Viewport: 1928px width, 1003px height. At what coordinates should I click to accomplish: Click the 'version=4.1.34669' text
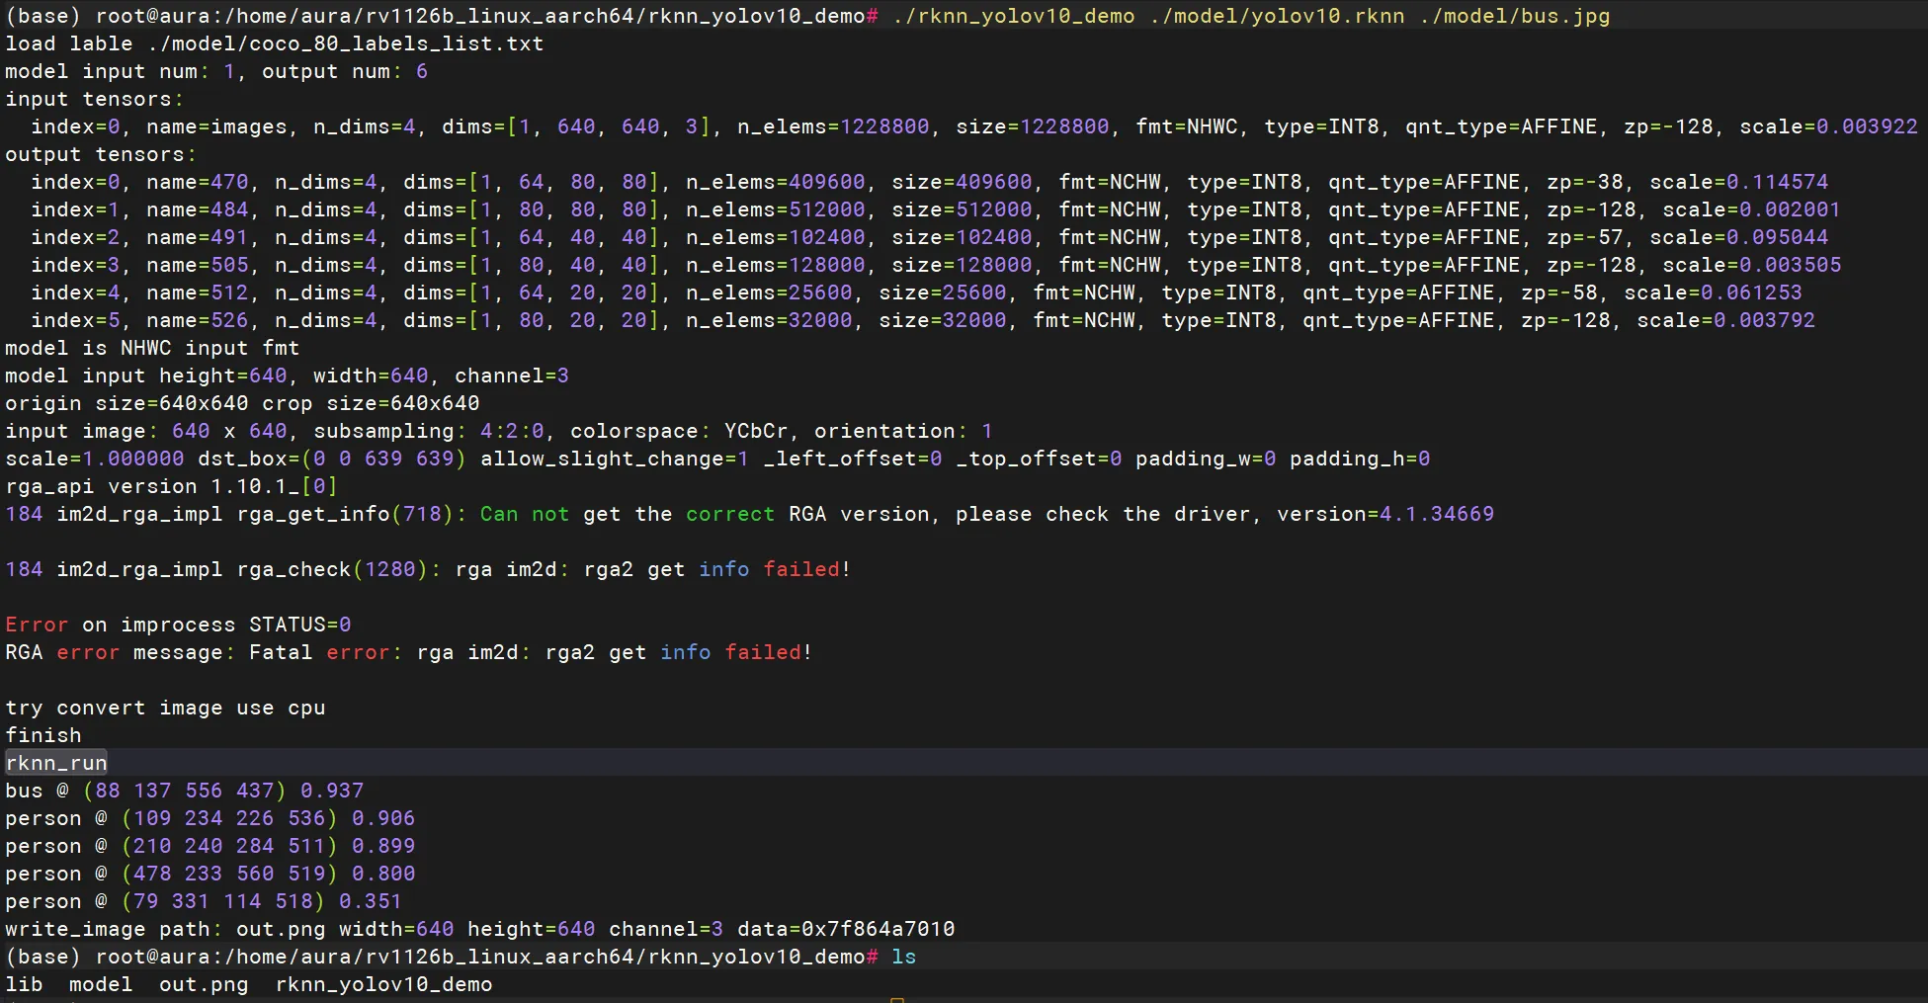pyautogui.click(x=1385, y=514)
